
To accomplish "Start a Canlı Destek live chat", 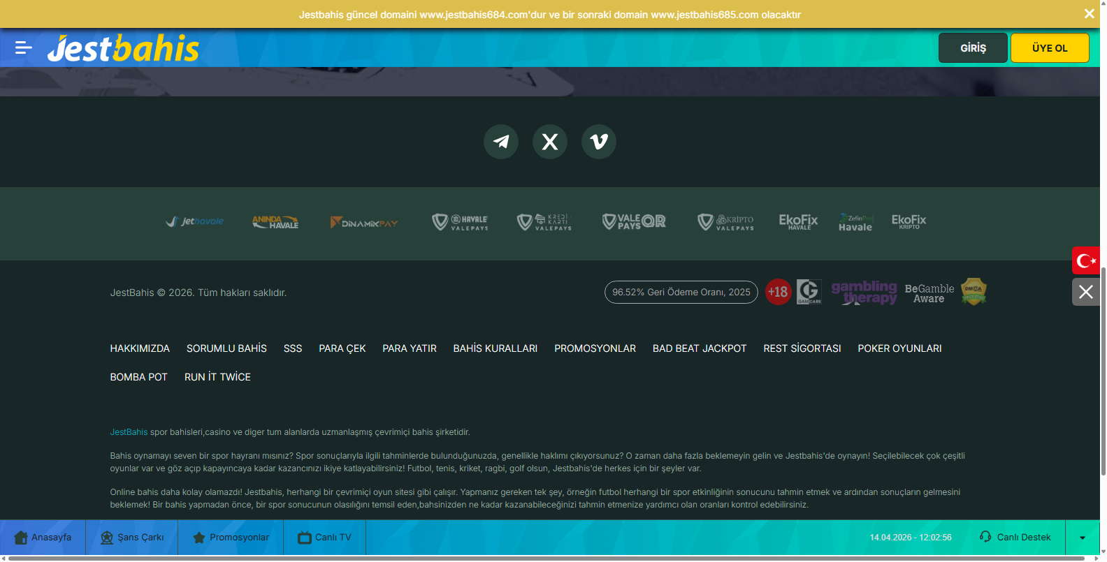I will [x=1015, y=538].
